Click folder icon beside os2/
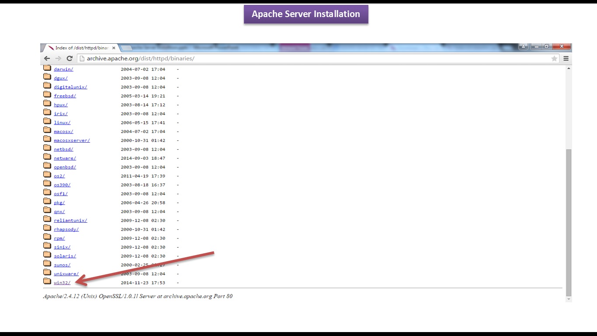The height and width of the screenshot is (336, 597). click(x=47, y=175)
